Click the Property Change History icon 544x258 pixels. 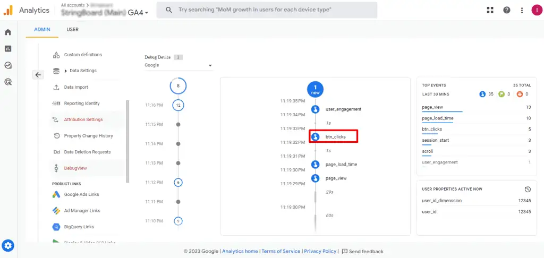[57, 136]
